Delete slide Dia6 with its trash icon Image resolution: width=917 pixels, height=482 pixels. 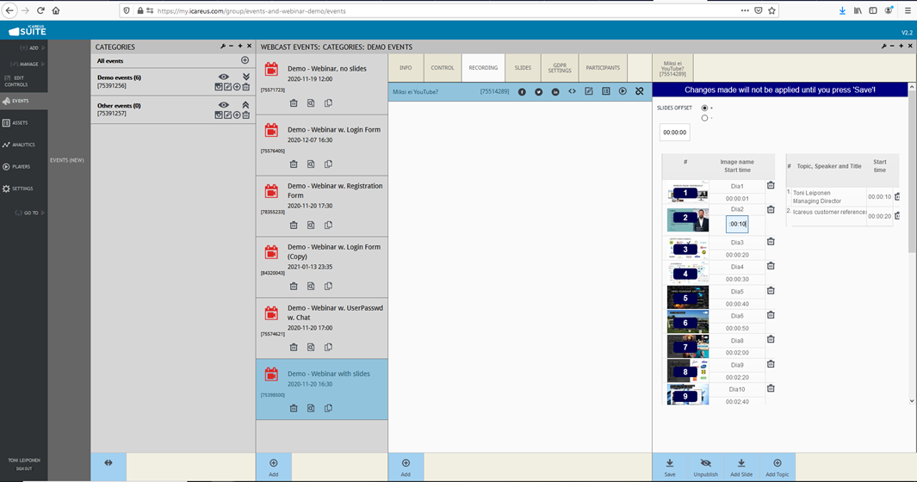tap(771, 315)
